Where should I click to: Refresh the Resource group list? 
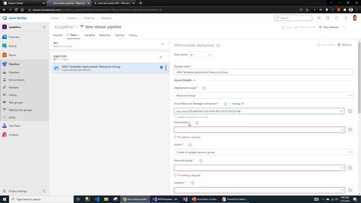tap(350, 168)
